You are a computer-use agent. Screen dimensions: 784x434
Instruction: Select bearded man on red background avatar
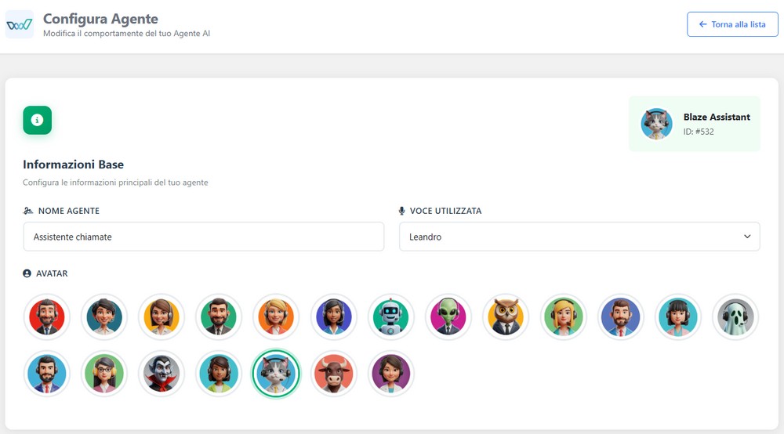click(46, 316)
